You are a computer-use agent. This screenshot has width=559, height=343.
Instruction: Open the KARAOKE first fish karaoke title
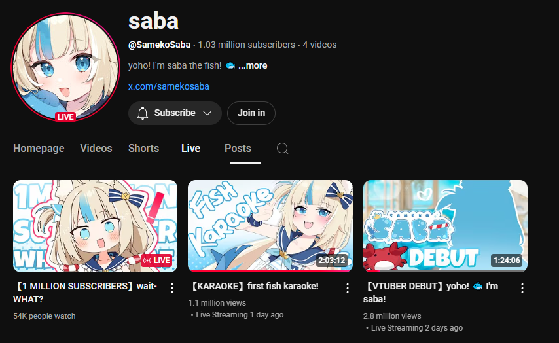point(255,286)
